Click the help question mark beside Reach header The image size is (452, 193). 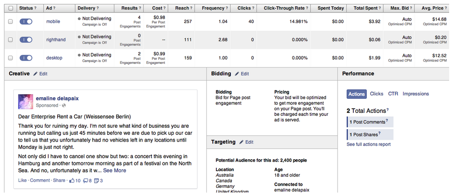click(x=191, y=8)
